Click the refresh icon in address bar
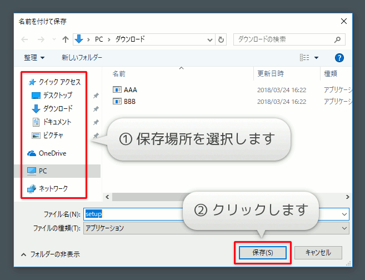This screenshot has width=365, height=280. point(222,39)
